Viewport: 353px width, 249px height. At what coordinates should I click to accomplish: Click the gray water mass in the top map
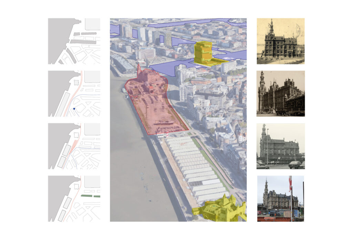[x=59, y=38]
